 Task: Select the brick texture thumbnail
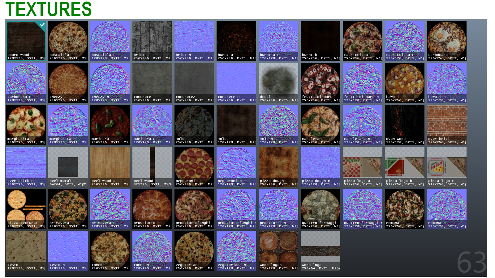pyautogui.click(x=152, y=41)
